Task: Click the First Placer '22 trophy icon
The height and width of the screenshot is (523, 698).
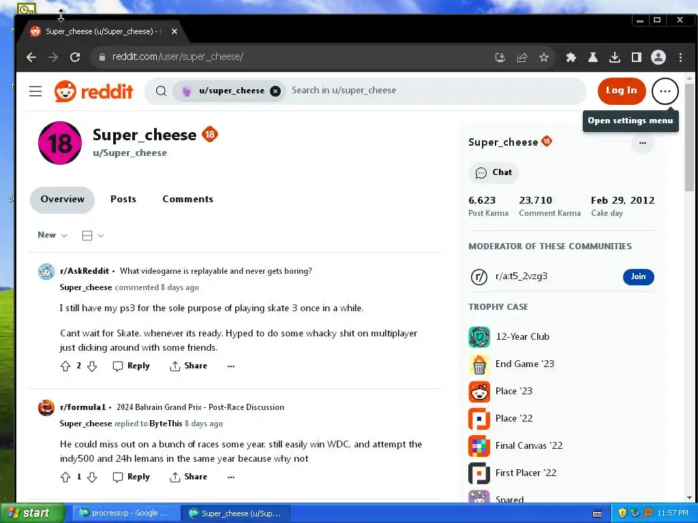Action: [479, 473]
